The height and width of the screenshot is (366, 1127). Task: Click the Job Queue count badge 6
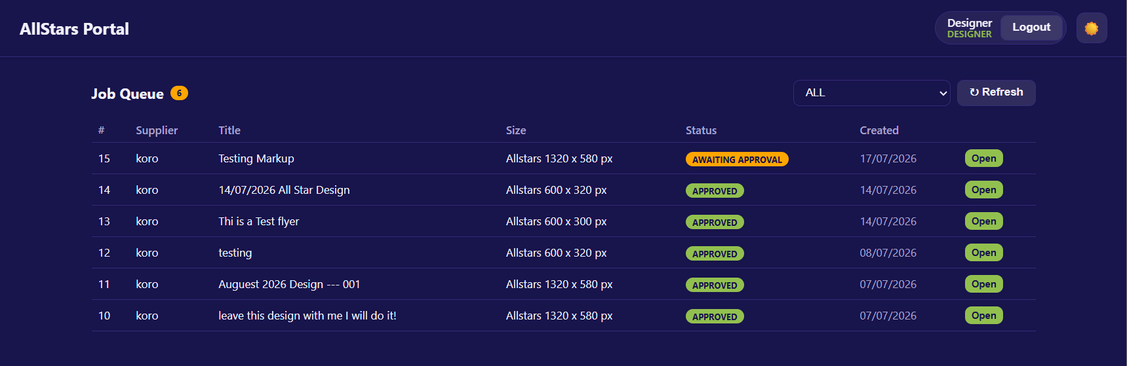179,93
